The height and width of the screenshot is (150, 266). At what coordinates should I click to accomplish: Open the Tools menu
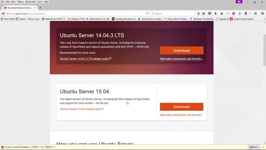pos(40,2)
